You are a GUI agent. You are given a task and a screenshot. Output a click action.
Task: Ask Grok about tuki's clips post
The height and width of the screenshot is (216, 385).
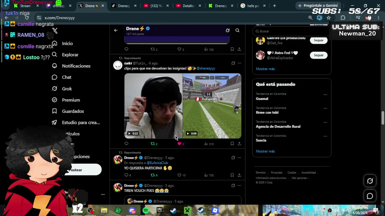point(233,63)
